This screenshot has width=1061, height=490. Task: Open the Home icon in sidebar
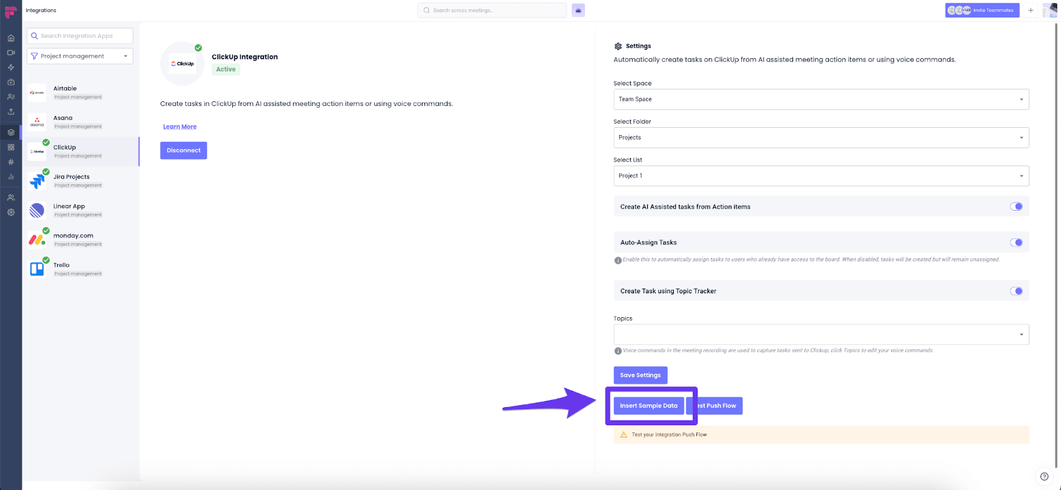tap(11, 38)
